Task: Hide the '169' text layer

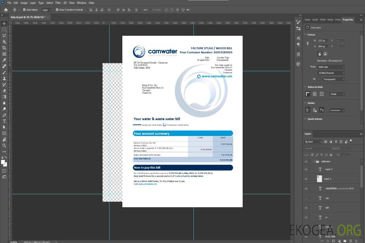Action: 306,208
